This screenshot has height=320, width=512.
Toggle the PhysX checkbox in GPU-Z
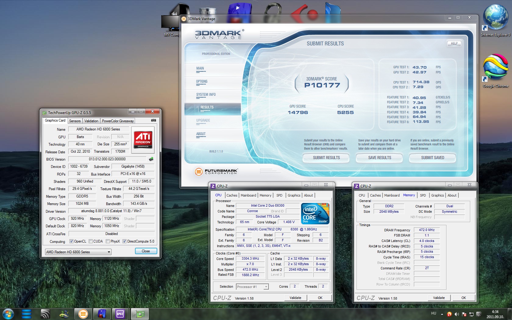pos(108,241)
